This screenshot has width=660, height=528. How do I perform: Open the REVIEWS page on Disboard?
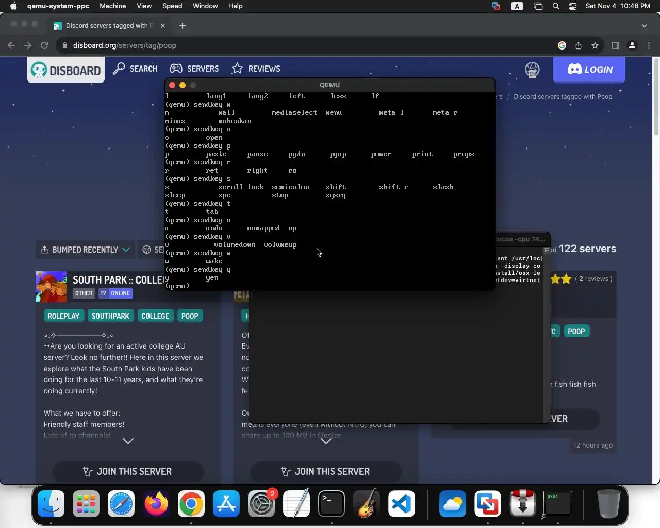pyautogui.click(x=256, y=69)
